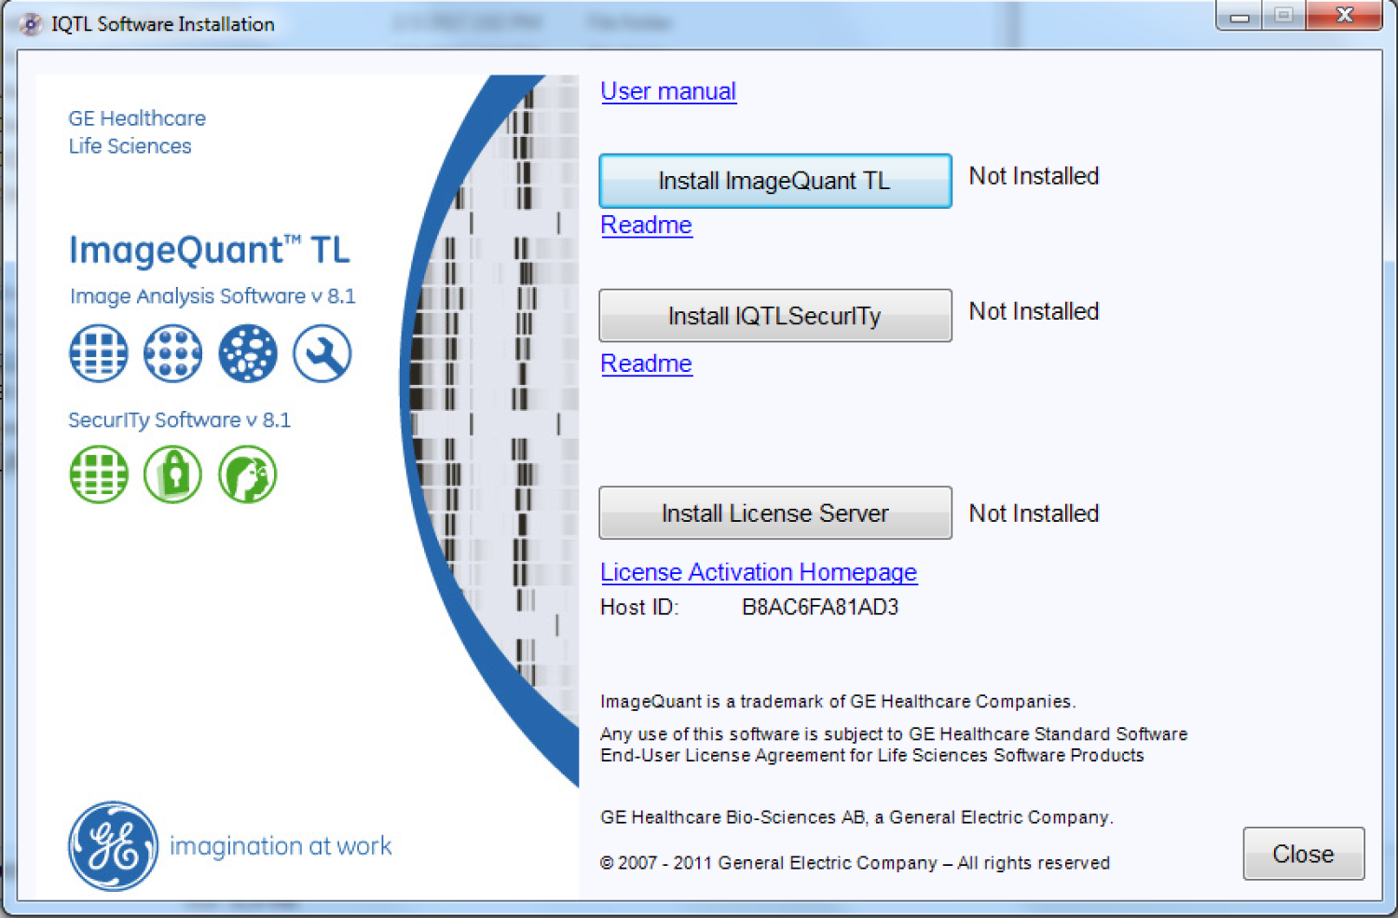
Task: Minimize the IQTL Software Installation window
Action: (x=1240, y=16)
